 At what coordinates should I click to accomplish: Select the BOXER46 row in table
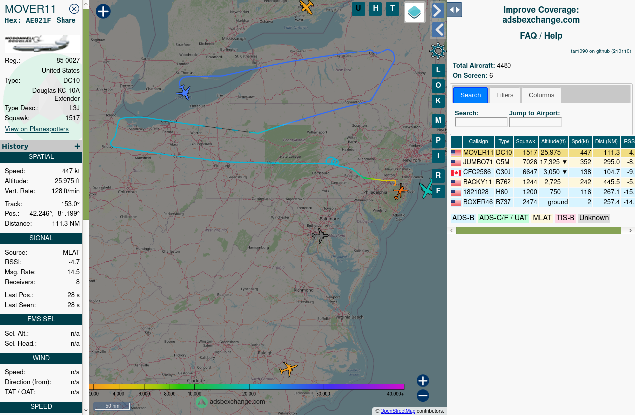[543, 202]
